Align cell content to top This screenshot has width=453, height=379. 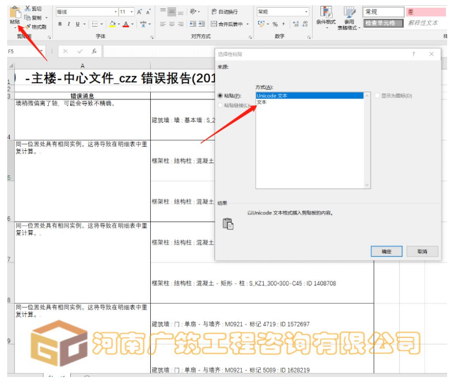(x=163, y=12)
